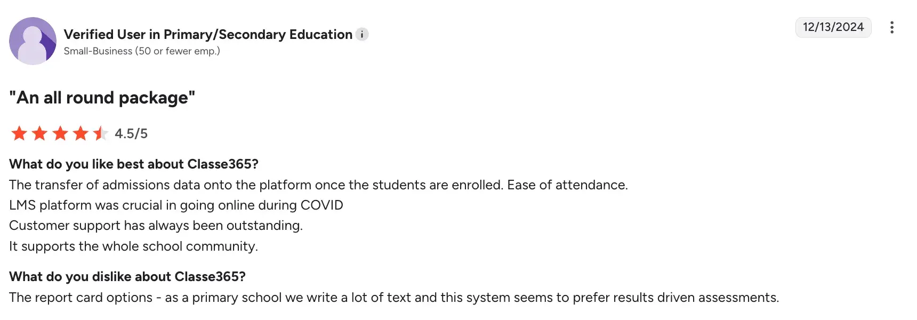
Task: Click the line about customer support being outstanding
Action: click(x=156, y=225)
